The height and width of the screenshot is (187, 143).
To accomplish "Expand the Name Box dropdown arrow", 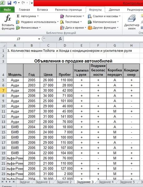I will click(x=39, y=39).
